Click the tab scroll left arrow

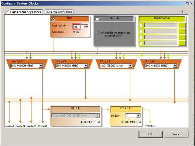[x=182, y=12]
